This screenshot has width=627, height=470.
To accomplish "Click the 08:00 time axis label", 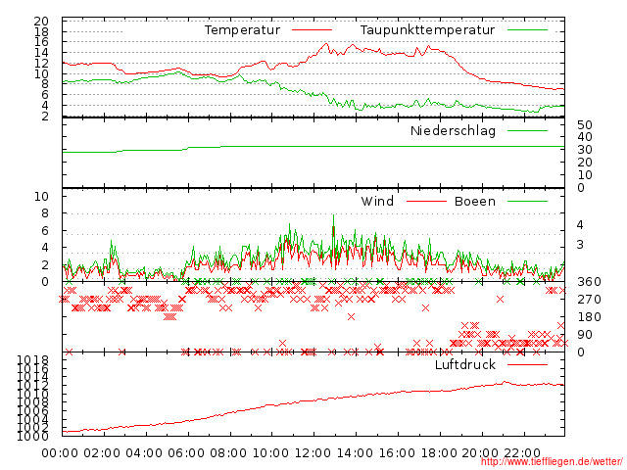I will [x=228, y=452].
